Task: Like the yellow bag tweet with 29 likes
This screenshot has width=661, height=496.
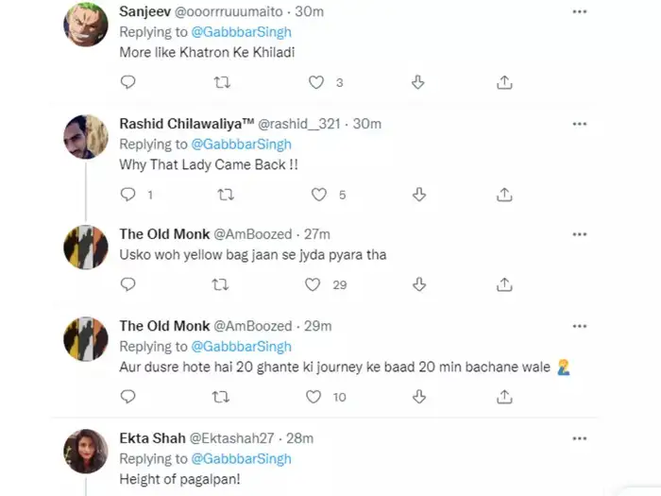Action: (x=313, y=283)
